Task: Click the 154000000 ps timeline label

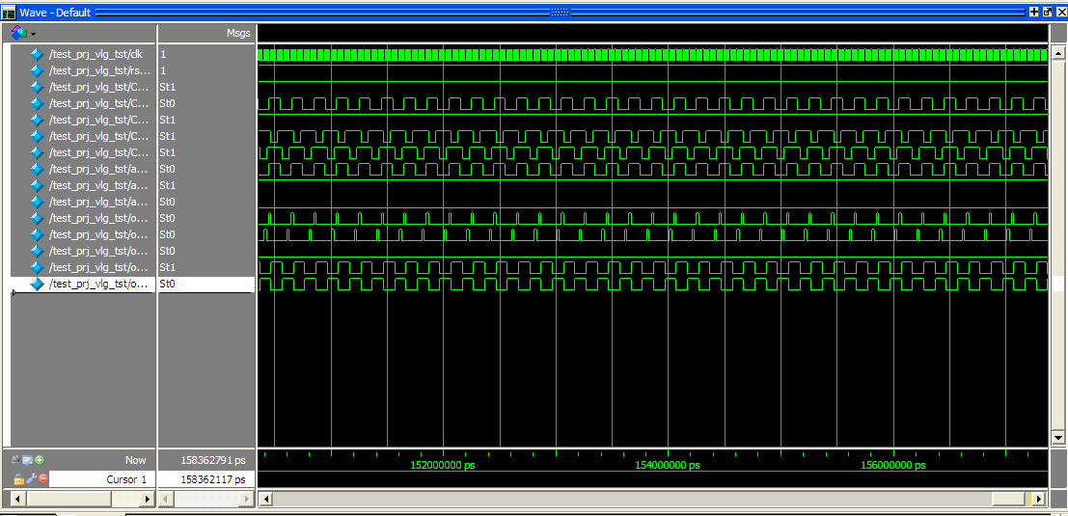Action: click(x=667, y=465)
